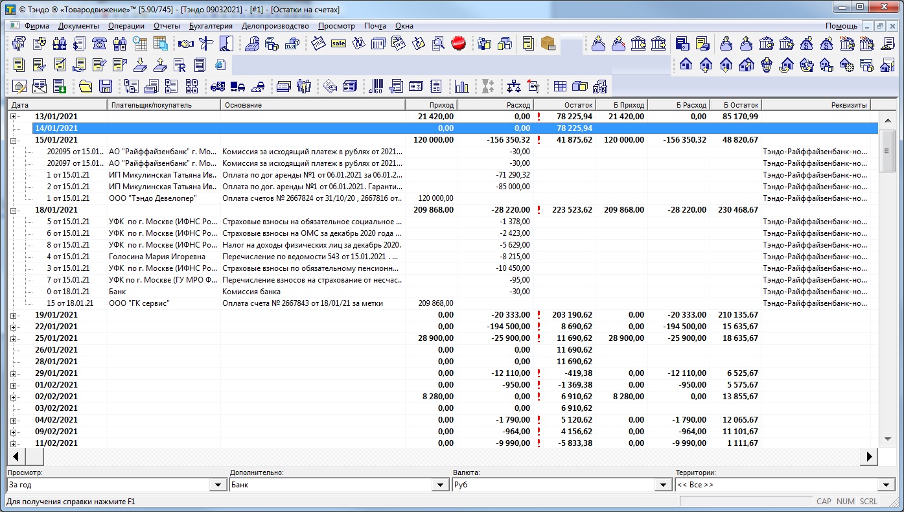Open the "Бухгалтерия" menu
This screenshot has width=904, height=512.
(211, 26)
